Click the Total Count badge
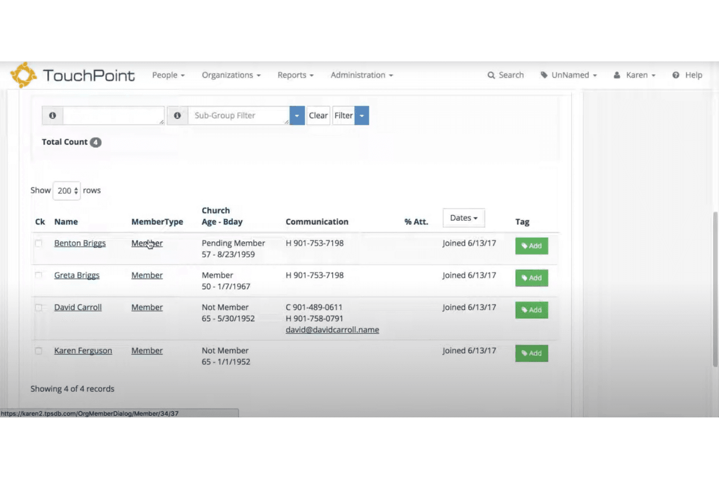719x479 pixels. click(x=96, y=142)
